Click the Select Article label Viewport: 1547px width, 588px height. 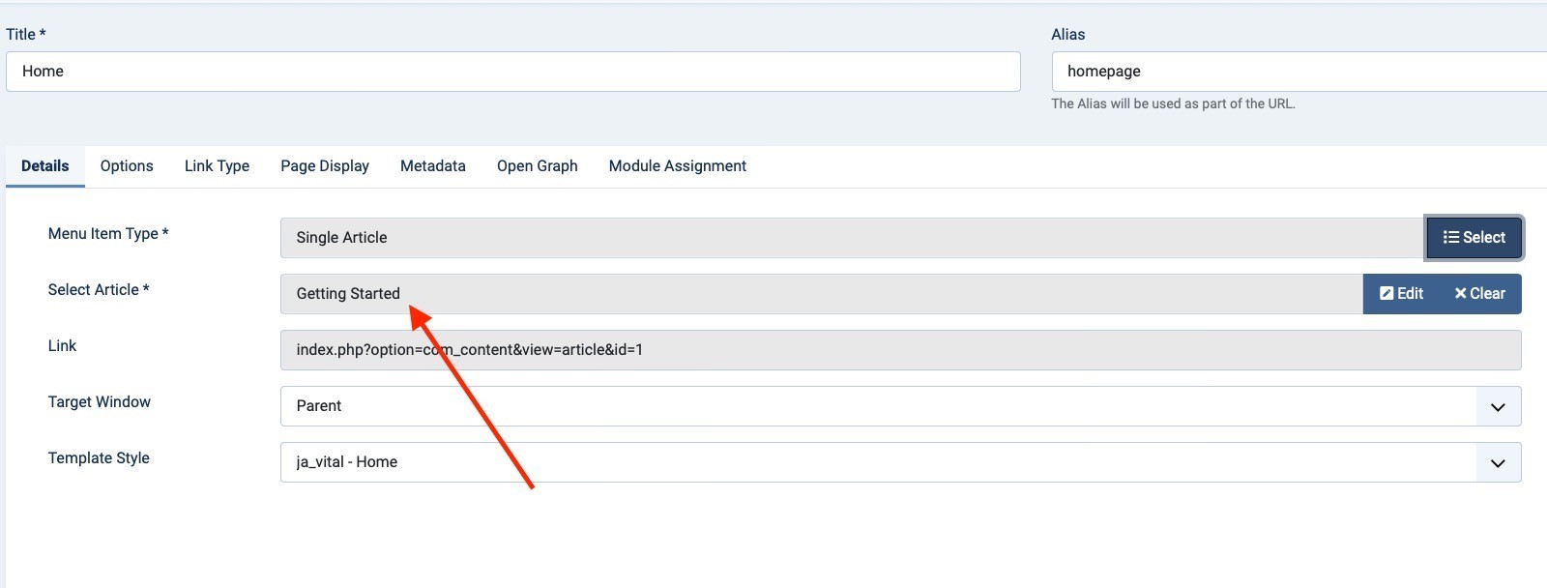[x=99, y=290]
